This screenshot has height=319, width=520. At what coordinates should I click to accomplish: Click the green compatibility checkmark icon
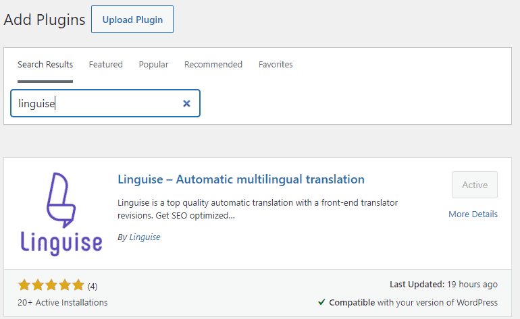click(321, 302)
